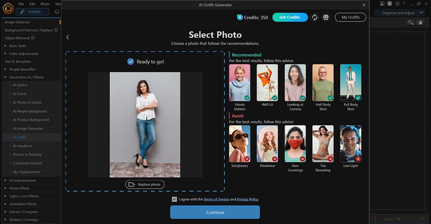Click the Too Revealing avoid example thumbnail

[323, 144]
